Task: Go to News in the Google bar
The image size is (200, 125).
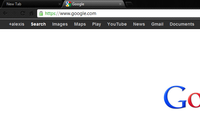Action: pos(139,24)
